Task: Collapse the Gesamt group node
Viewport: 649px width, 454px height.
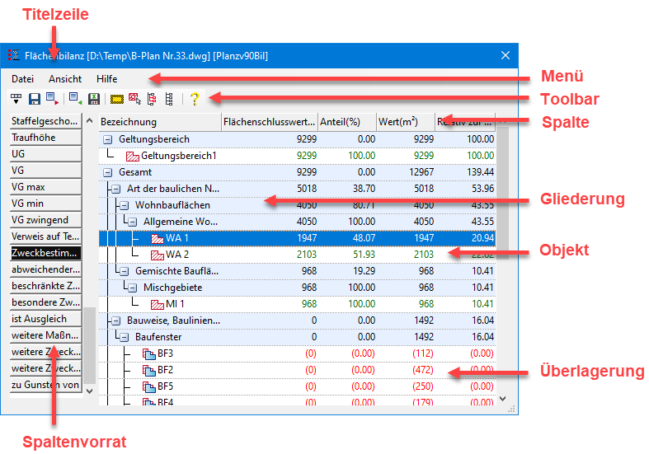Action: (x=107, y=172)
